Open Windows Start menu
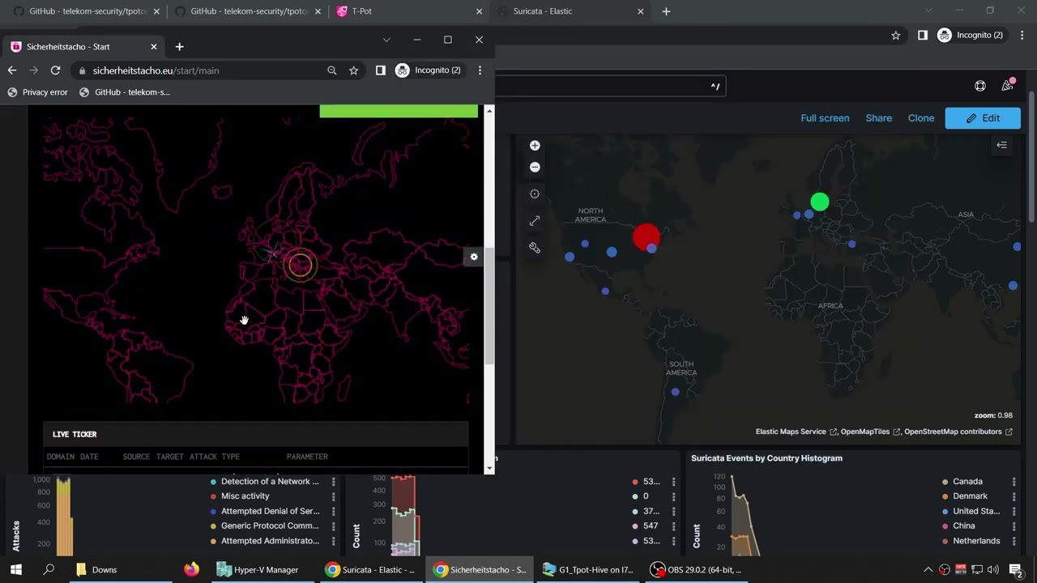This screenshot has height=583, width=1037. pyautogui.click(x=15, y=569)
